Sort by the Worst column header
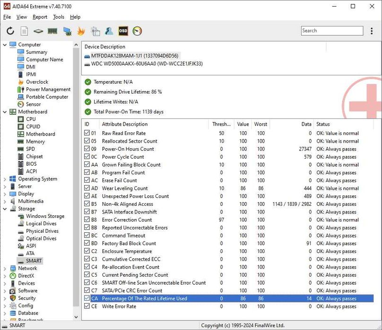This screenshot has width=382, height=330. pos(260,124)
